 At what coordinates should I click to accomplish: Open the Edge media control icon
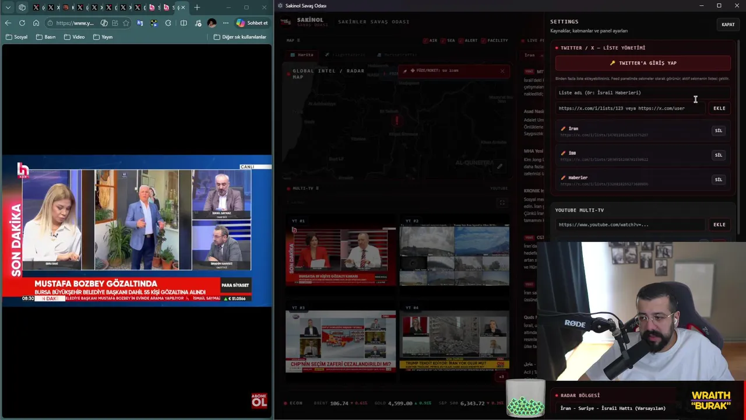pyautogui.click(x=199, y=23)
